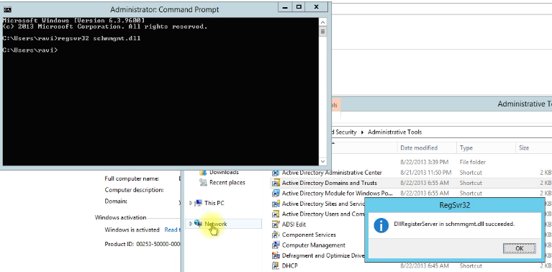Click the breadcrumb arrow before Administrative Tools
552x272 pixels.
click(362, 132)
